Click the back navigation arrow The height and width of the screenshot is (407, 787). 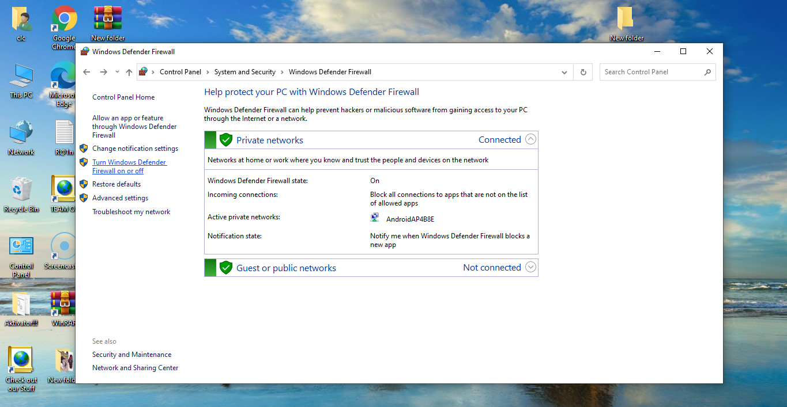pyautogui.click(x=86, y=71)
